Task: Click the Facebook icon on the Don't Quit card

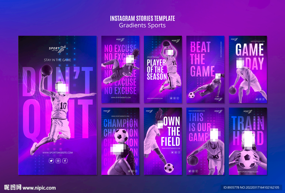Action: pyautogui.click(x=65, y=161)
